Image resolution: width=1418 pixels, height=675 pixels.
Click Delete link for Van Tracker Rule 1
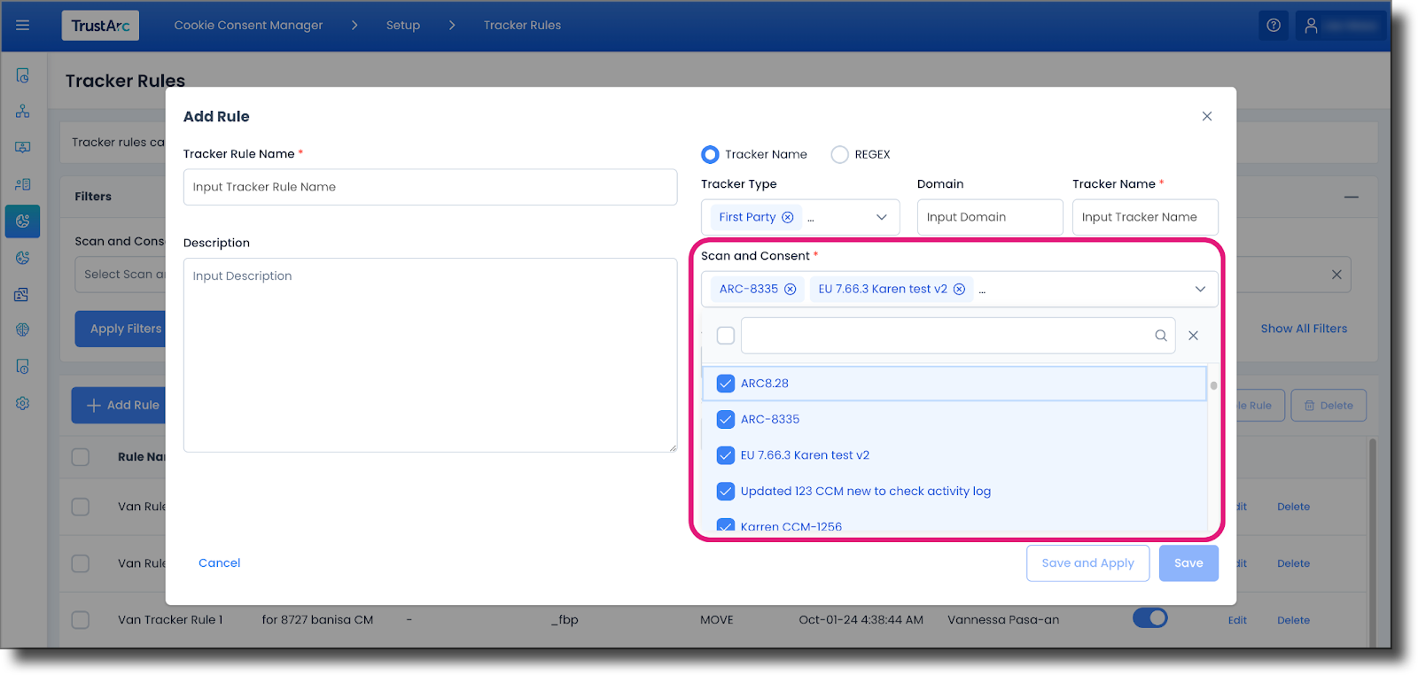click(x=1293, y=620)
